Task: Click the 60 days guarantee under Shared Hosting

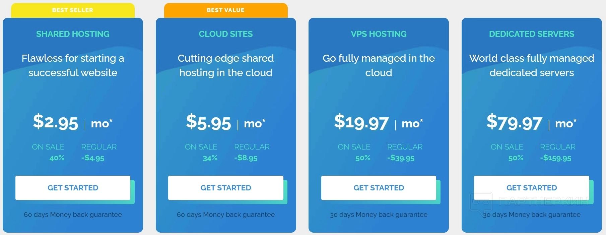Action: (x=73, y=215)
